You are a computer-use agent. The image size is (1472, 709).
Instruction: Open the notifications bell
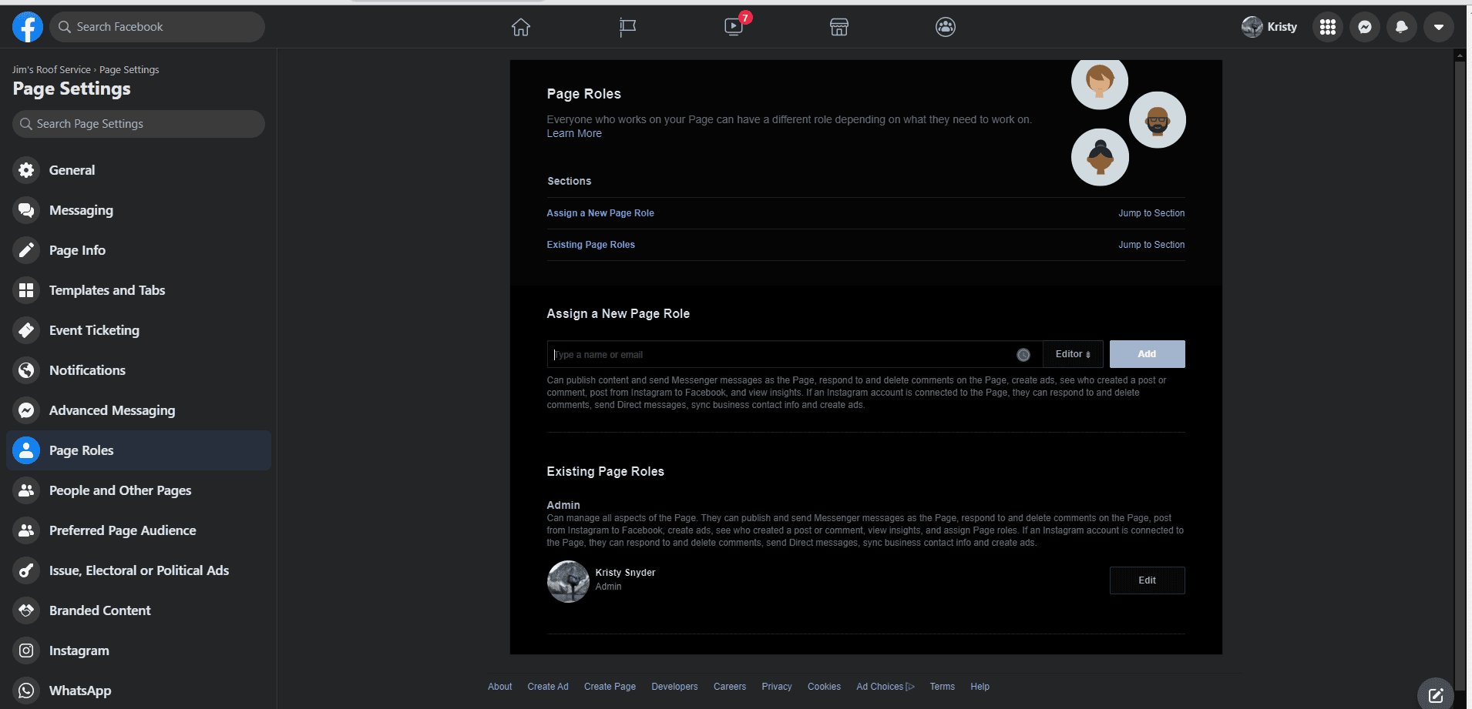1401,28
